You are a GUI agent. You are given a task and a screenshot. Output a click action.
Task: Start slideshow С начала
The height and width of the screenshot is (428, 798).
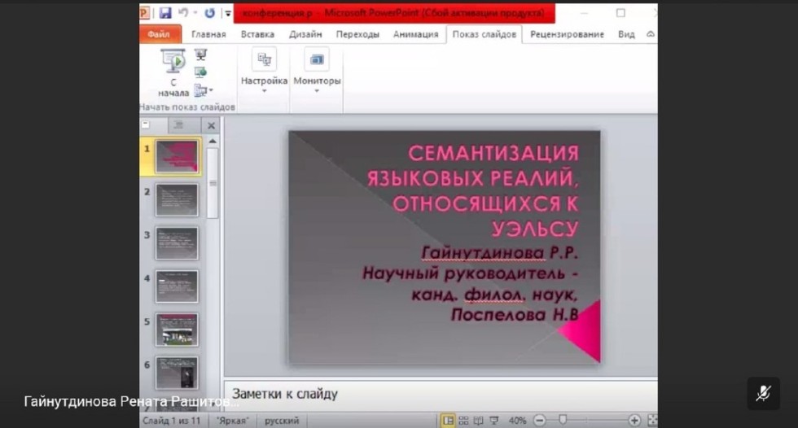click(173, 73)
